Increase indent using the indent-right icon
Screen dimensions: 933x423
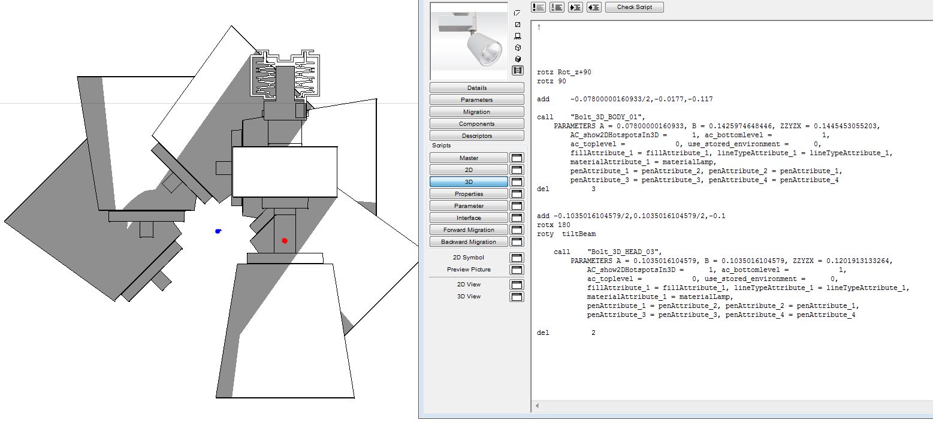click(574, 7)
